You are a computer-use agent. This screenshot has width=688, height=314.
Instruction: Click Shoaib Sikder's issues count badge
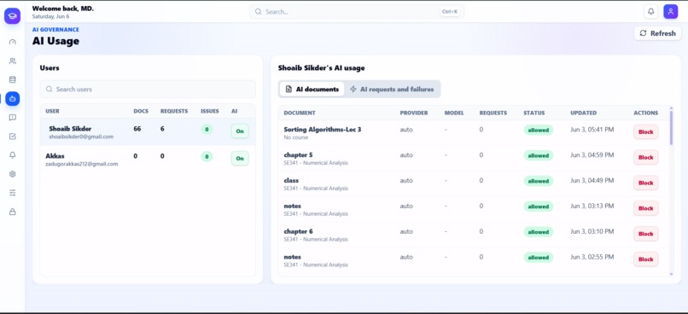click(207, 130)
